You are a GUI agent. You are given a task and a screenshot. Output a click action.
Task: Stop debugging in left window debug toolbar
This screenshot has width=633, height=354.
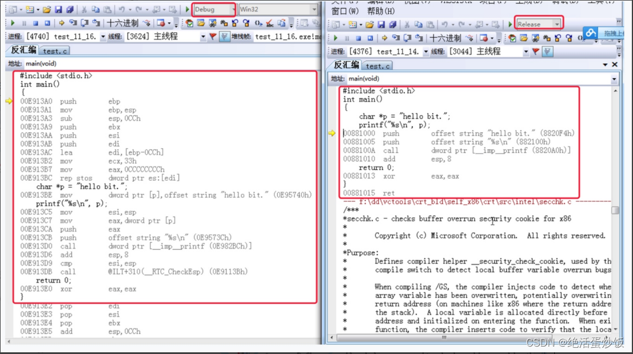tap(35, 23)
